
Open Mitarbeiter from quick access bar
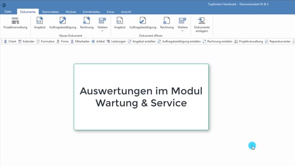tap(80, 41)
